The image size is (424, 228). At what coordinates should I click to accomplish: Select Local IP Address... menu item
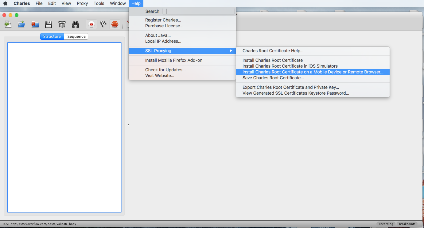[x=182, y=41]
